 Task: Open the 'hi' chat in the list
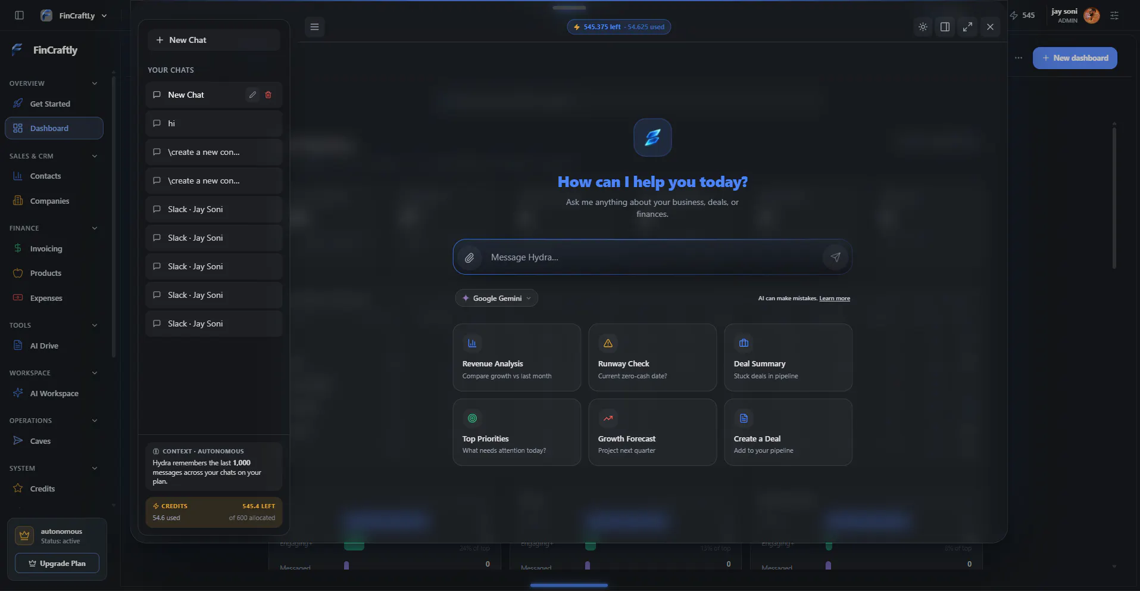(214, 123)
